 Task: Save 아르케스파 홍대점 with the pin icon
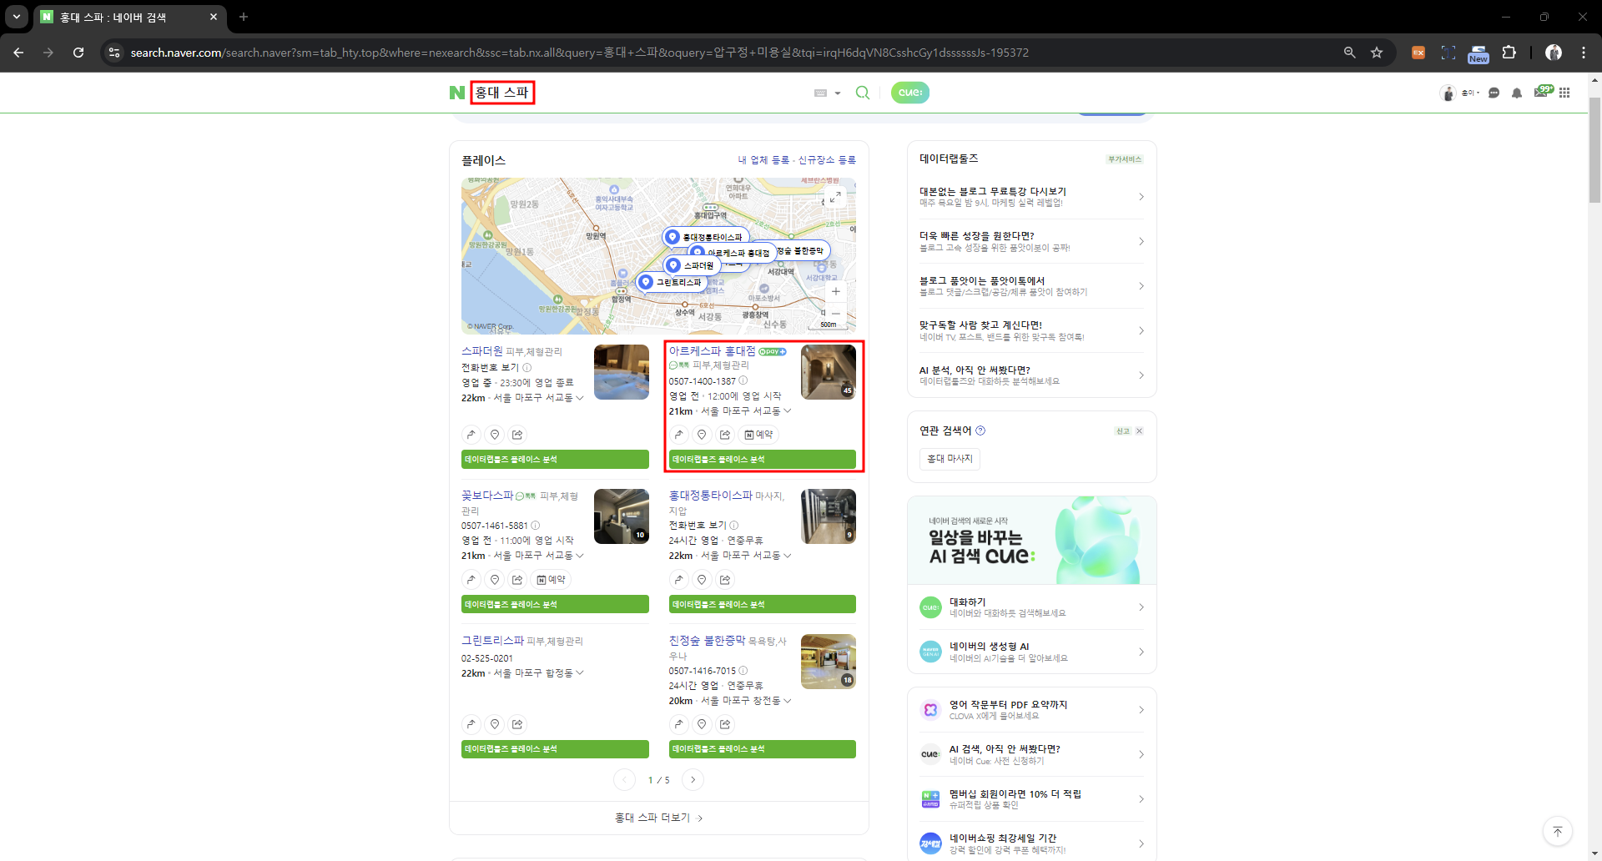point(702,435)
